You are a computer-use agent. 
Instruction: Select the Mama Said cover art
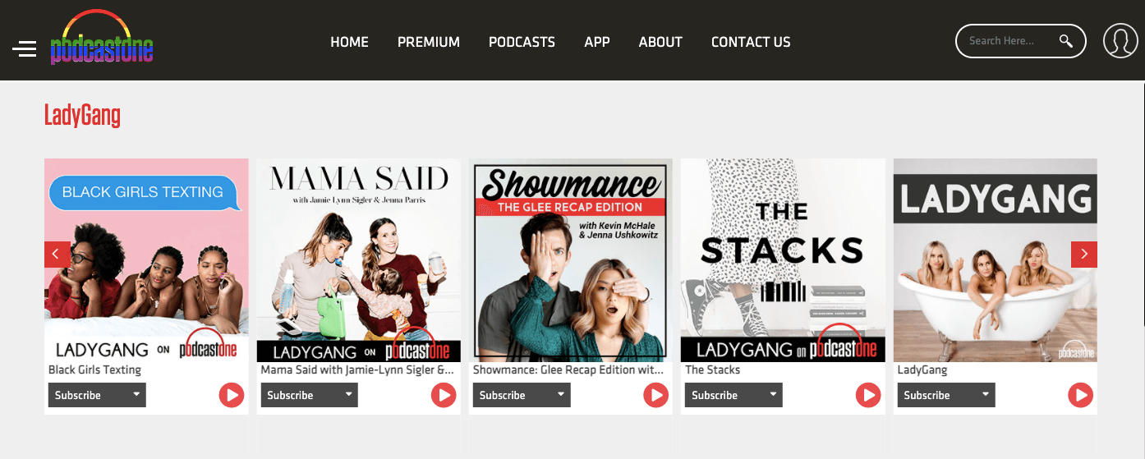[x=359, y=260]
